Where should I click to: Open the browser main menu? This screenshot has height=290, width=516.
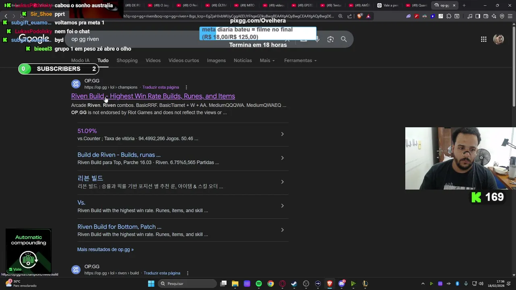510,16
